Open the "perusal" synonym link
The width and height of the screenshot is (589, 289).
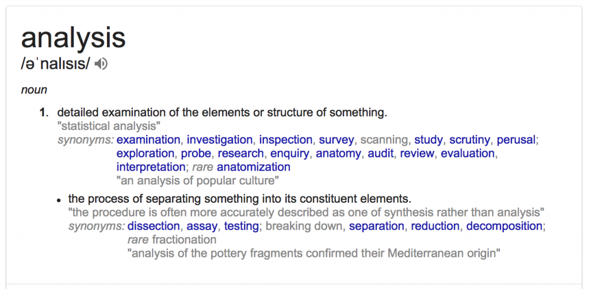click(x=516, y=140)
